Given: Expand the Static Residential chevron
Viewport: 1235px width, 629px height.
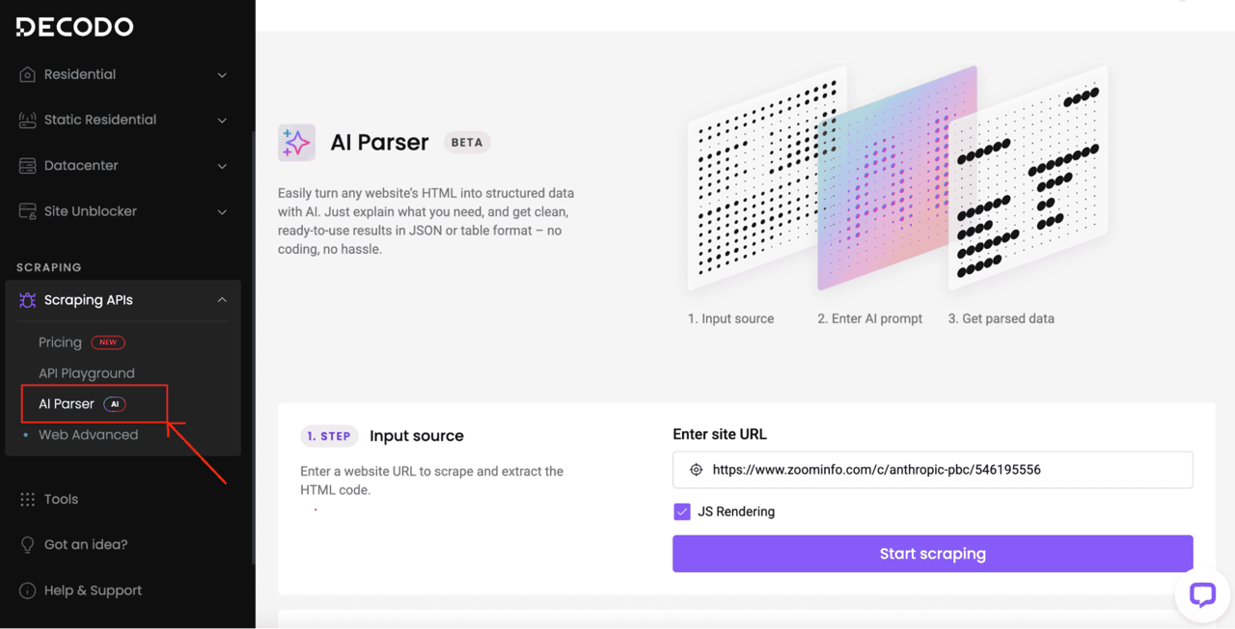Looking at the screenshot, I should pos(222,121).
